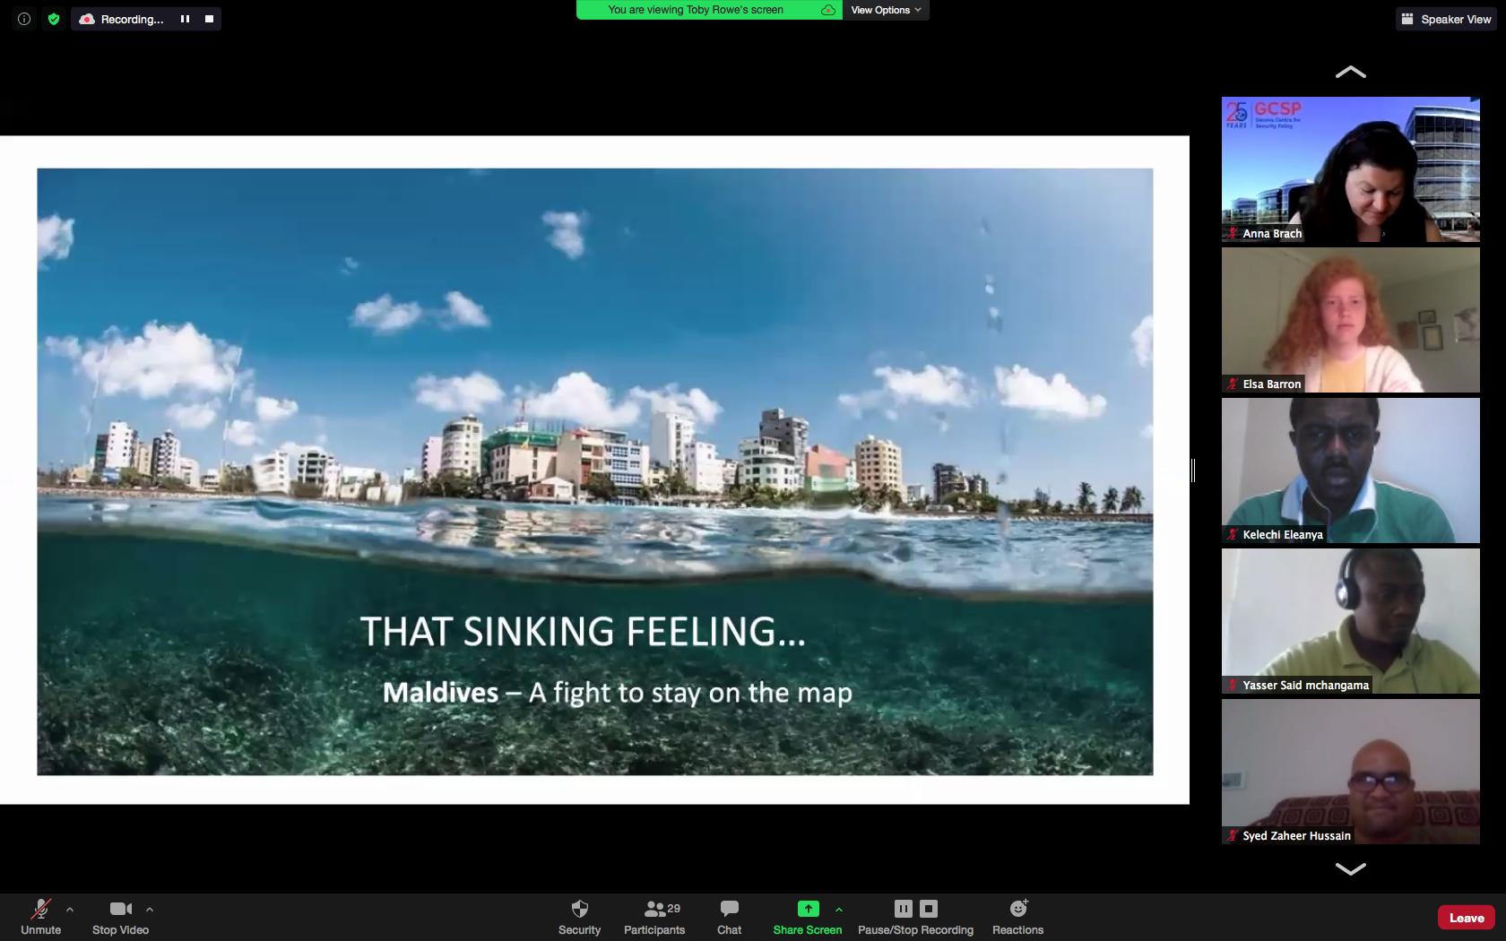Select Elsa Barron's video thumbnail
Viewport: 1506px width, 941px height.
tap(1350, 320)
